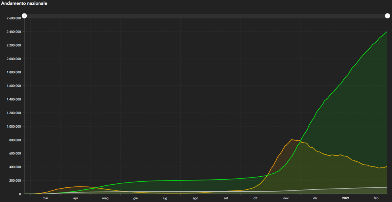This screenshot has height=202, width=392.
Task: Select the 'giu' month label
Action: 135,198
